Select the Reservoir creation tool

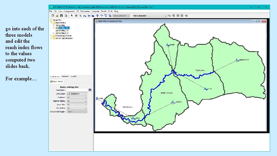[93, 16]
